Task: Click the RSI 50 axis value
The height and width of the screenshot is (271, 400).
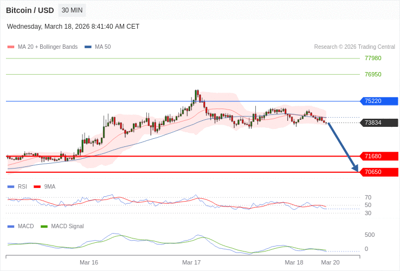Action: [368, 205]
